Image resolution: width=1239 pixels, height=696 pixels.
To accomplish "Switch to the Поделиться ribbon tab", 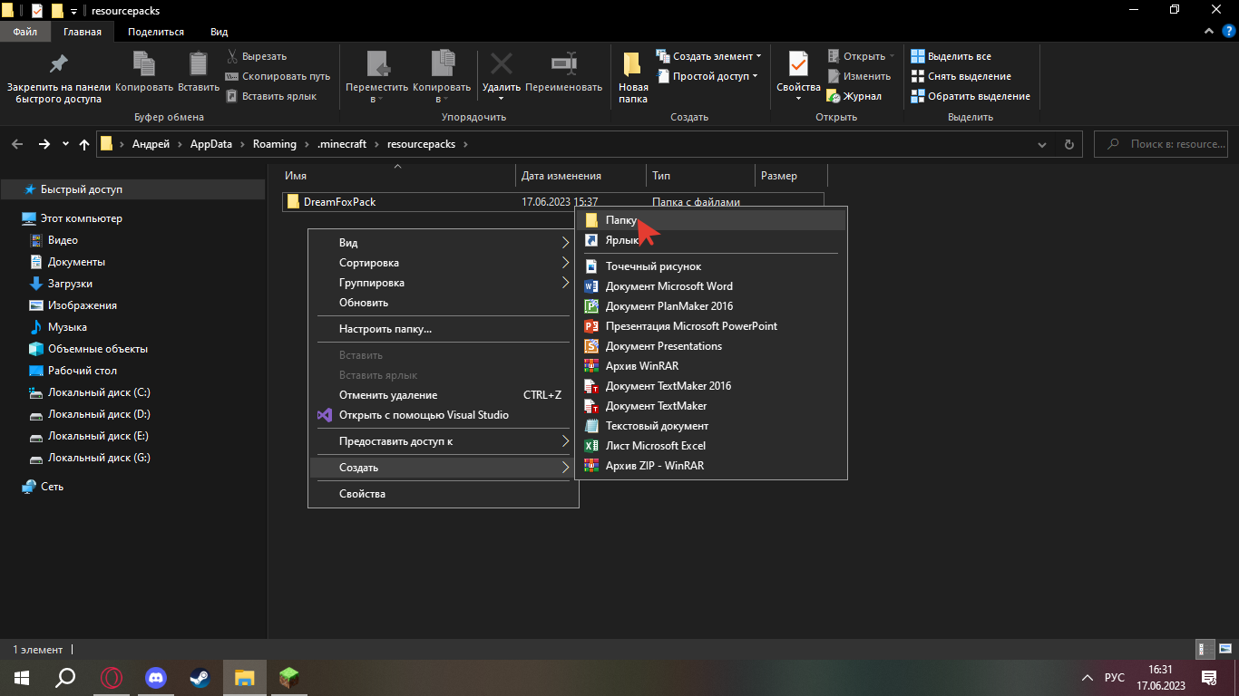I will click(155, 32).
